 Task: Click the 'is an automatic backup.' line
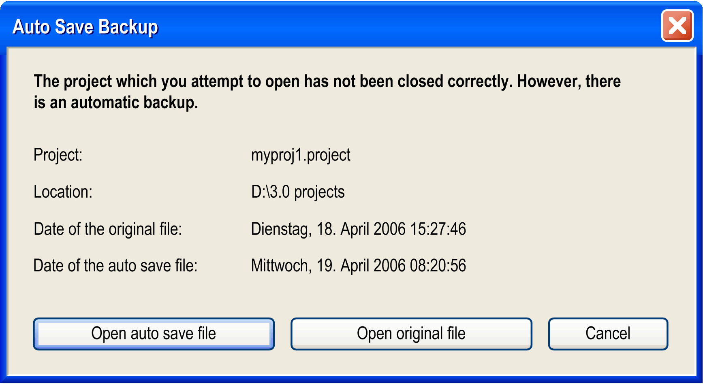[x=116, y=102]
